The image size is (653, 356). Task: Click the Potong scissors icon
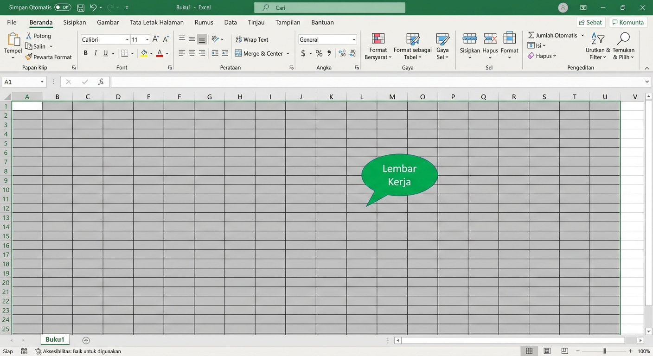28,36
